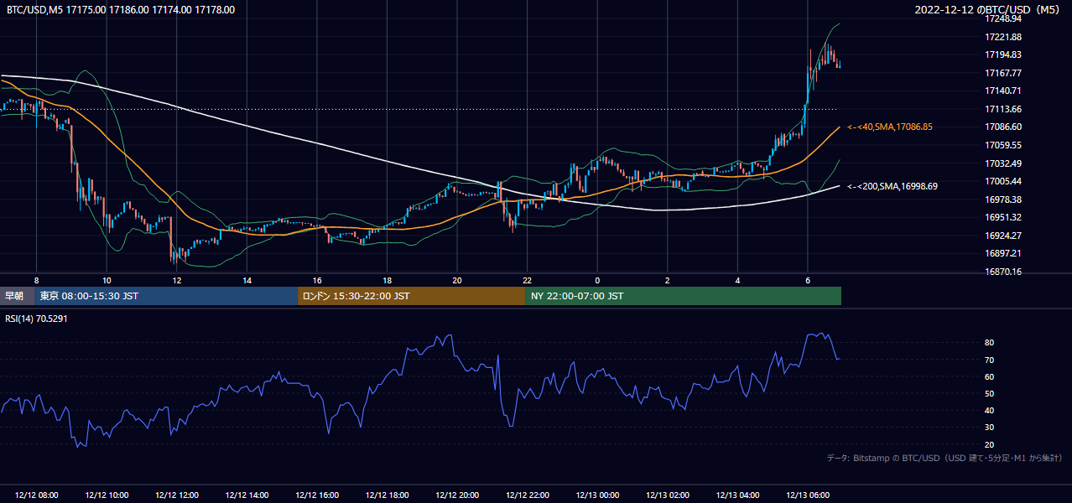Click the <-<200,SMA,16998.69 label
The width and height of the screenshot is (1072, 503).
(892, 186)
